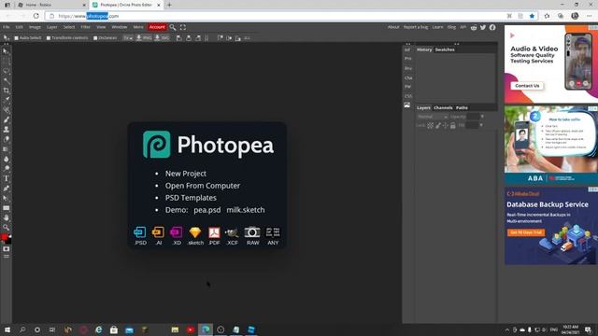Click New Project on welcome screen

[x=186, y=174]
